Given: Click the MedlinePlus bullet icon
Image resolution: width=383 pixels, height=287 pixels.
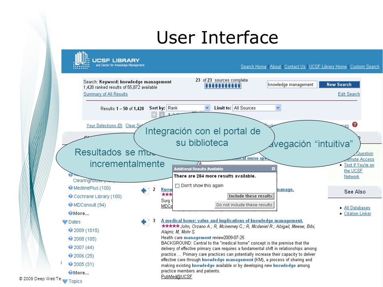Looking at the screenshot, I should click(70, 188).
